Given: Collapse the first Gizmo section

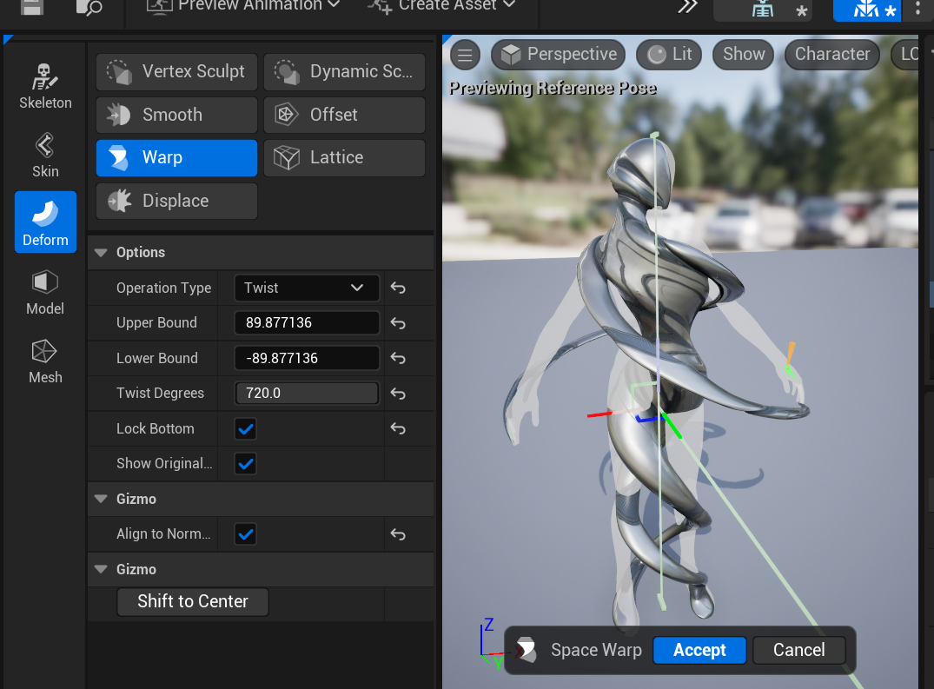Looking at the screenshot, I should pyautogui.click(x=101, y=499).
